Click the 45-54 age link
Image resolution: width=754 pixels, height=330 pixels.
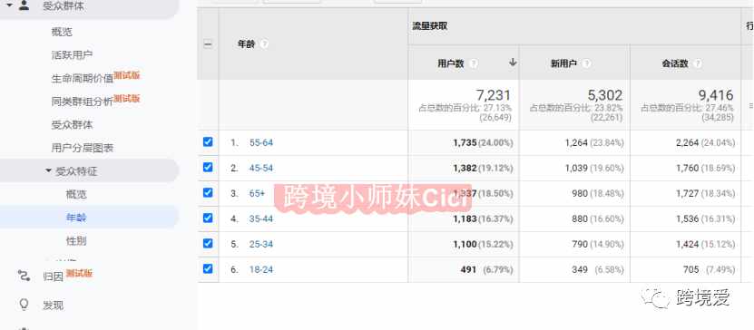(x=261, y=168)
